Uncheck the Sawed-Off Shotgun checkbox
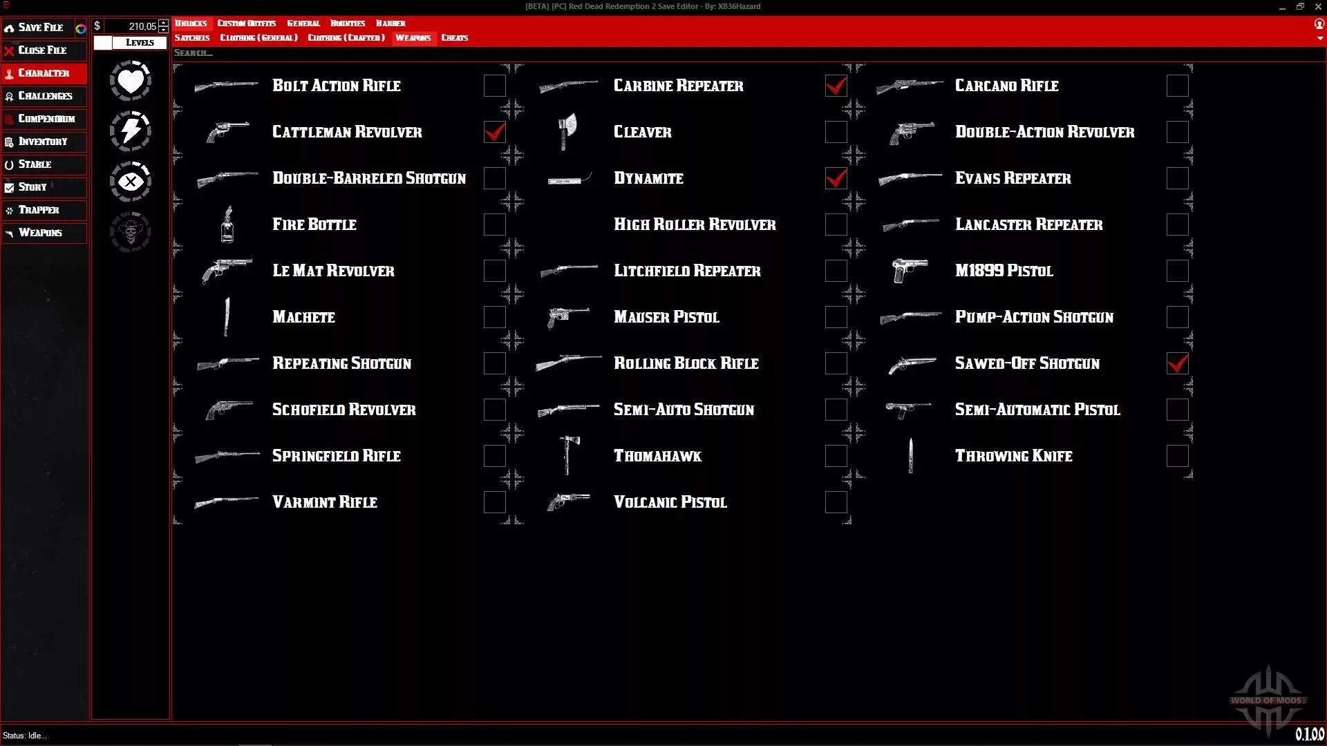The height and width of the screenshot is (746, 1327). [x=1178, y=363]
